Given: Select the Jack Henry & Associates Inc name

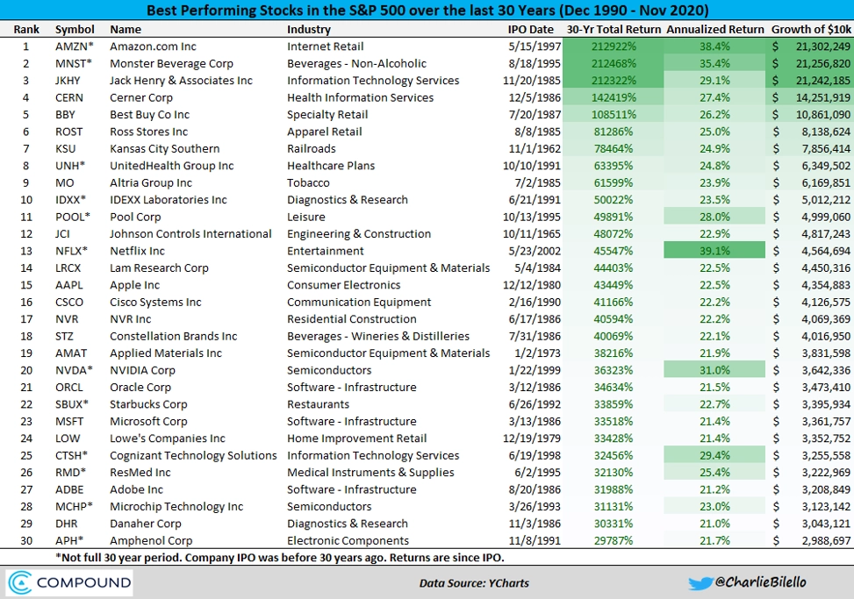Looking at the screenshot, I should point(182,81).
